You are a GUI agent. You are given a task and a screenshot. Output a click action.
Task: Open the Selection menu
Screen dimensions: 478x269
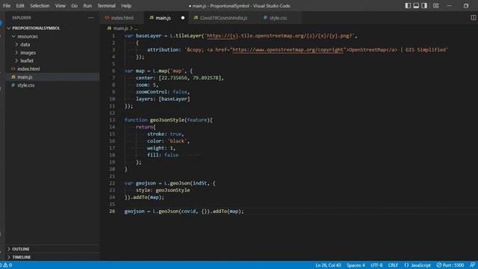[x=40, y=5]
